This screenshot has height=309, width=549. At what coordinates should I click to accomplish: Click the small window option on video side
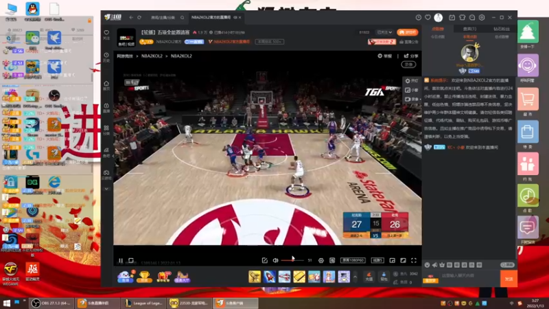click(x=412, y=90)
